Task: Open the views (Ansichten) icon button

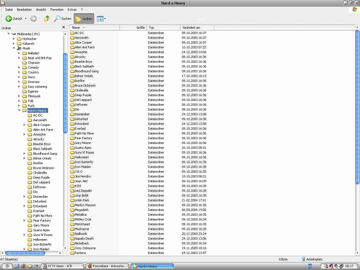Action: click(x=100, y=19)
